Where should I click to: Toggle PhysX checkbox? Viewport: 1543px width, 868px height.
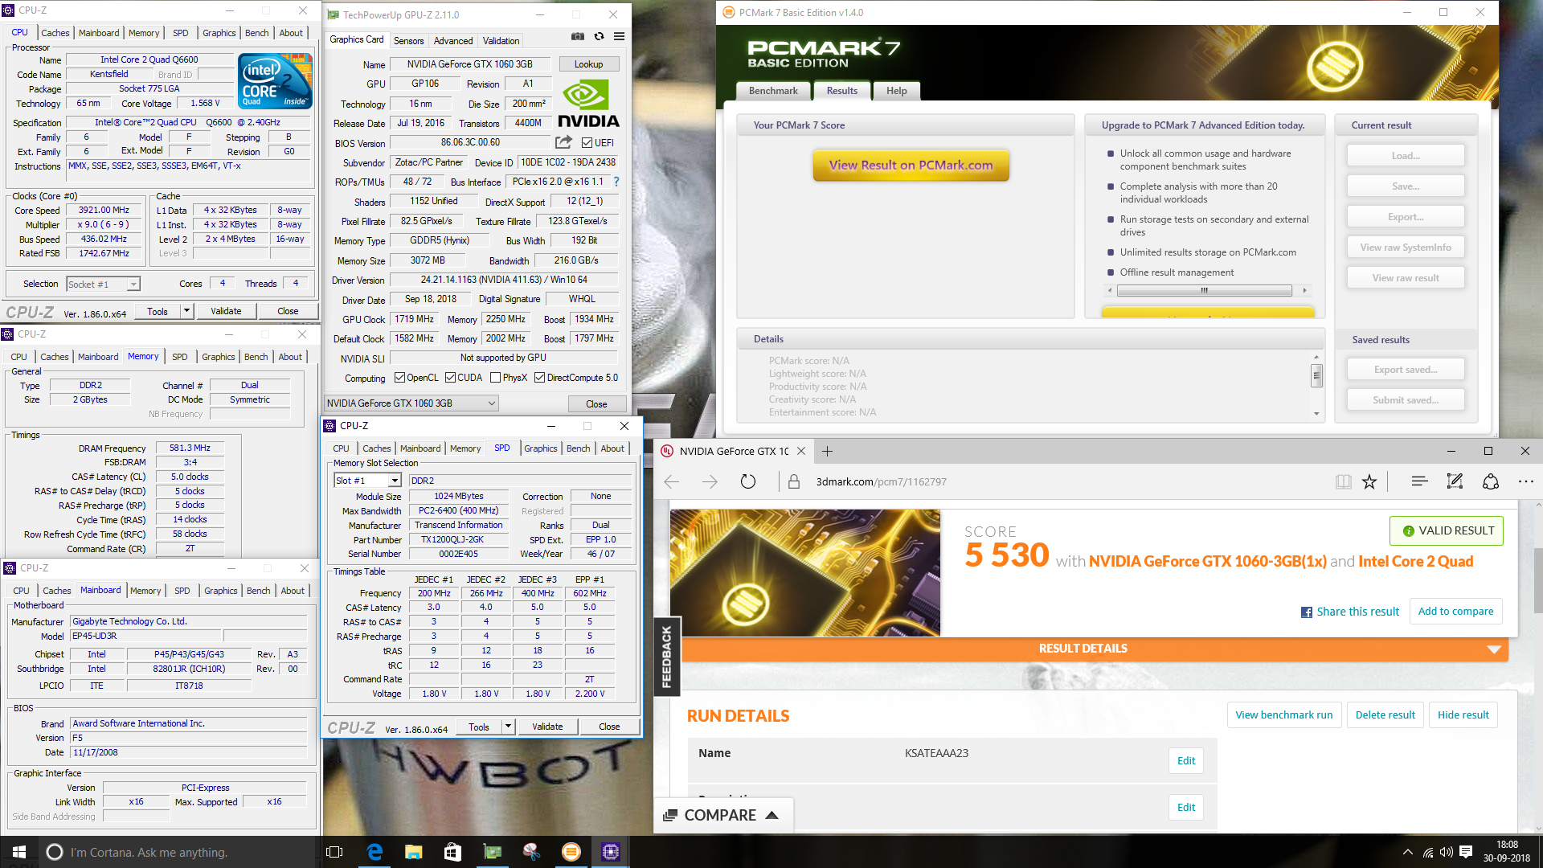pyautogui.click(x=496, y=378)
